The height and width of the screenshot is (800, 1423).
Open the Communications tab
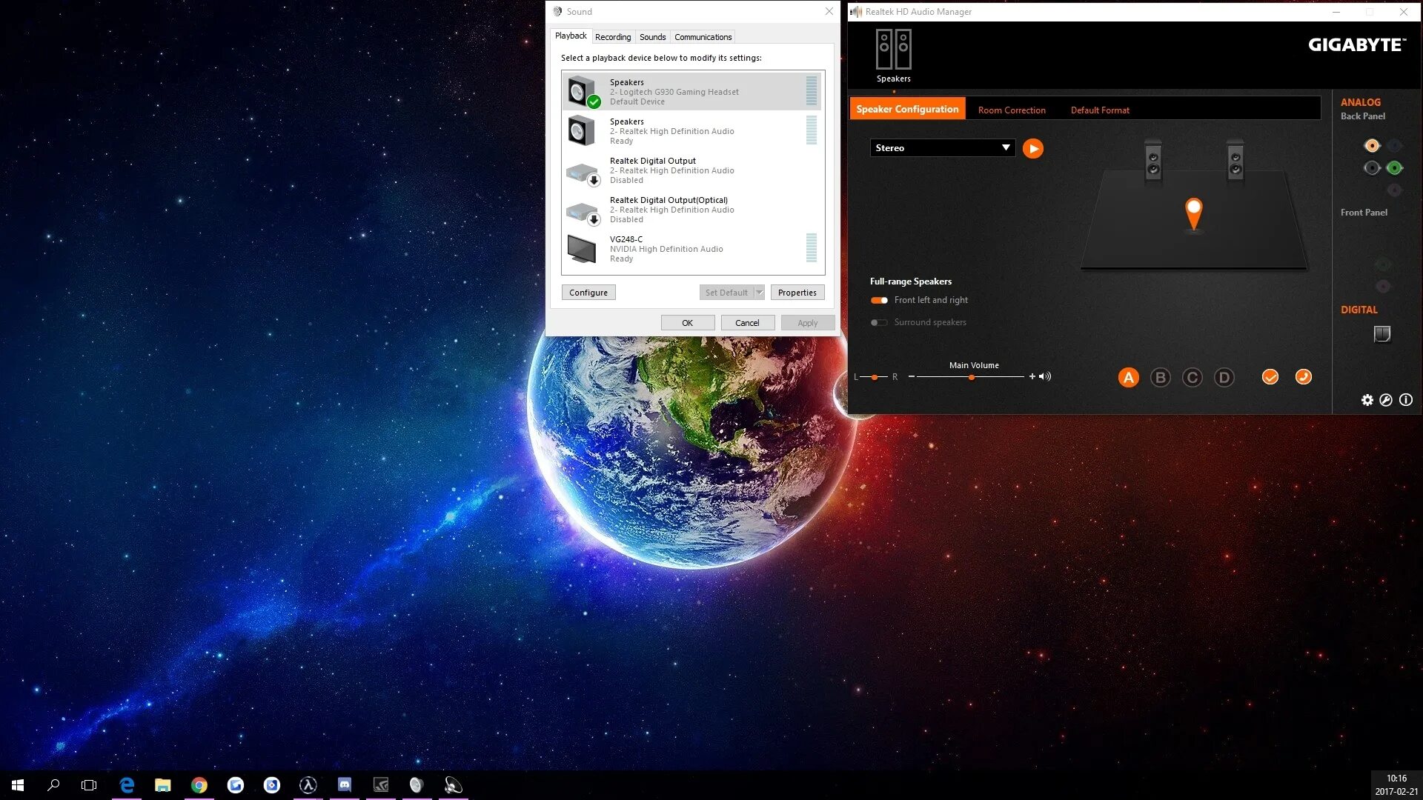(x=703, y=37)
